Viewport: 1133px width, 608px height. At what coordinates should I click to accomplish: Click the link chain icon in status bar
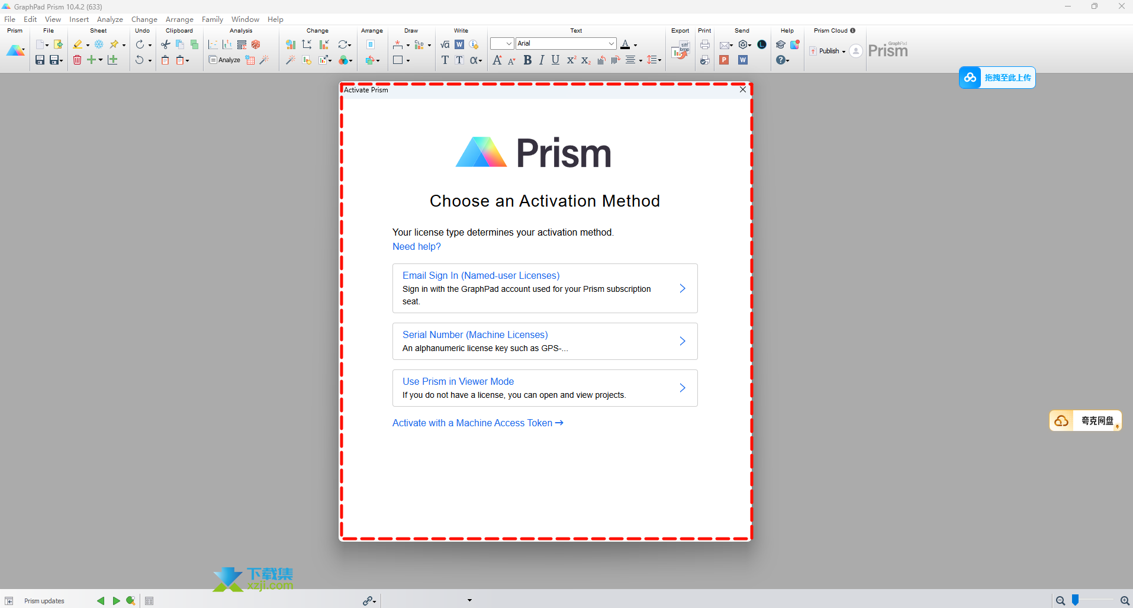tap(368, 601)
